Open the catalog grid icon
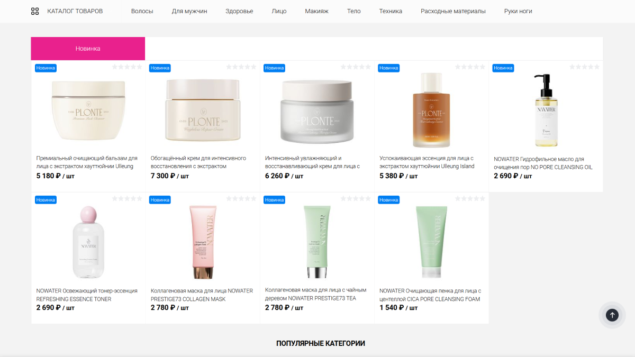Image resolution: width=635 pixels, height=357 pixels. (35, 11)
